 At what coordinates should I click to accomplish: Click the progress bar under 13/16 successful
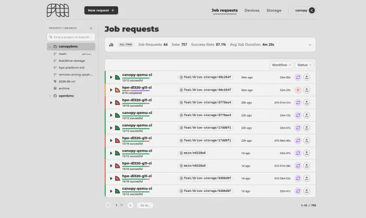tap(136, 141)
